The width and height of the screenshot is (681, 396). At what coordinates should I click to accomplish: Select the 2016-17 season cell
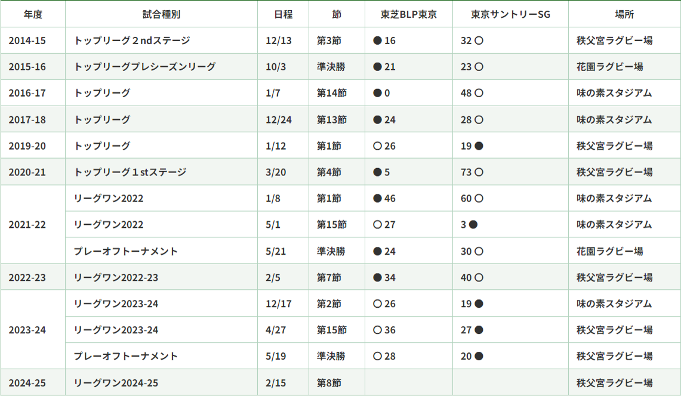[x=27, y=93]
